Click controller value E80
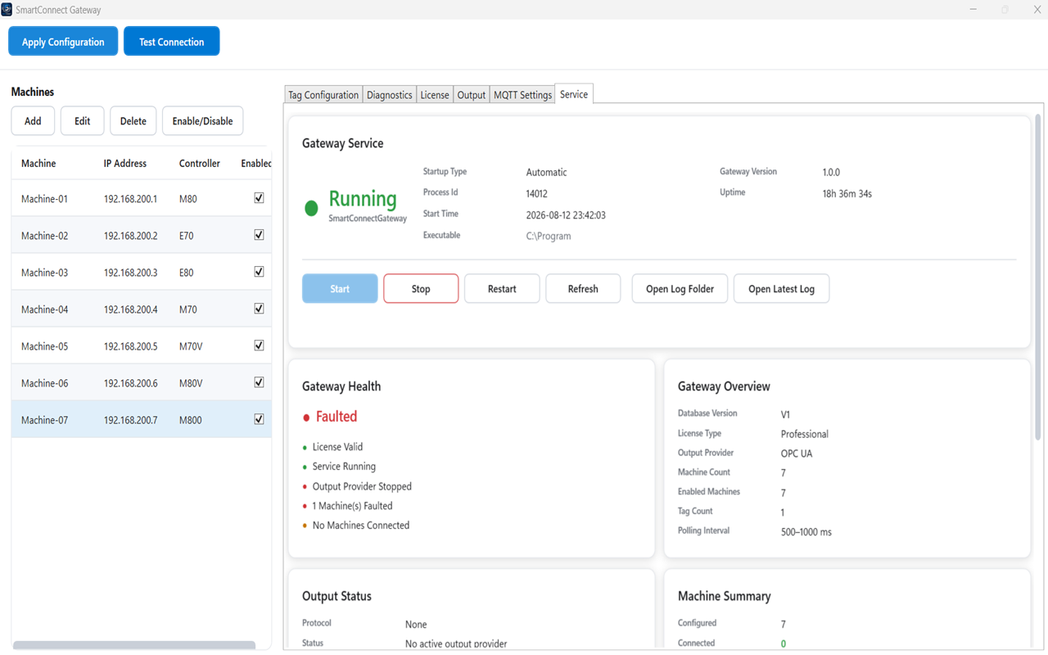 (187, 273)
